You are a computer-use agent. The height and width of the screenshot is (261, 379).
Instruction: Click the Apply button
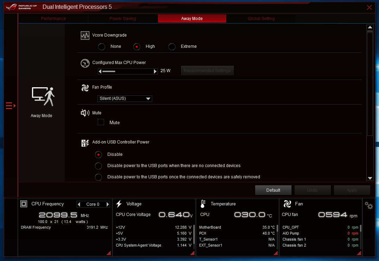[352, 190]
